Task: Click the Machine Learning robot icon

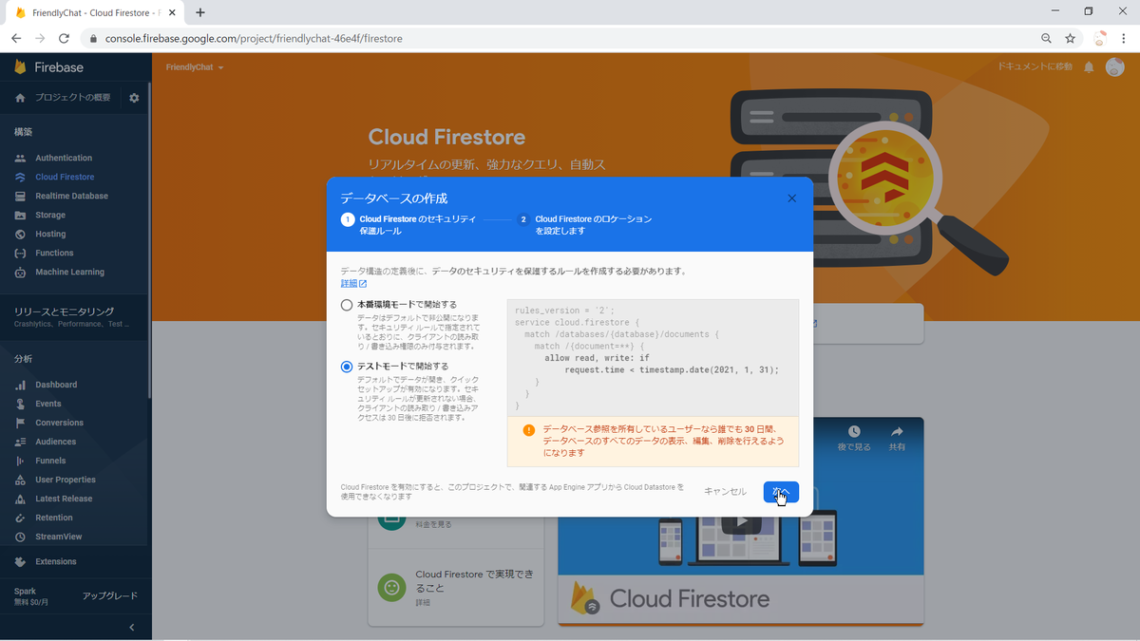Action: point(20,272)
